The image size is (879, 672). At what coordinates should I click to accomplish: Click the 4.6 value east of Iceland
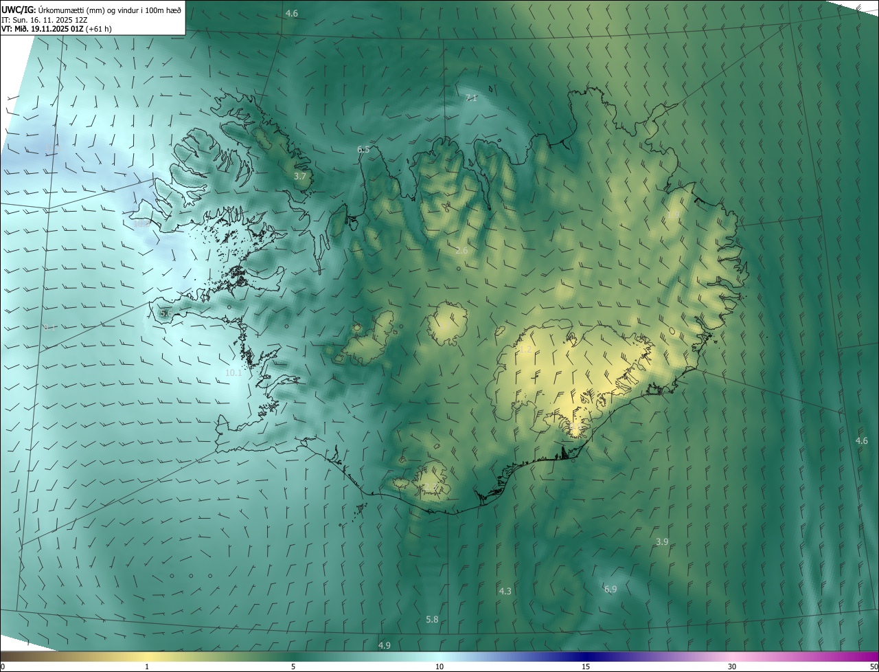(862, 440)
